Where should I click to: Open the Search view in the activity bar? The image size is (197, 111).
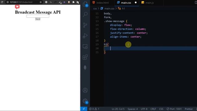pos(85,14)
